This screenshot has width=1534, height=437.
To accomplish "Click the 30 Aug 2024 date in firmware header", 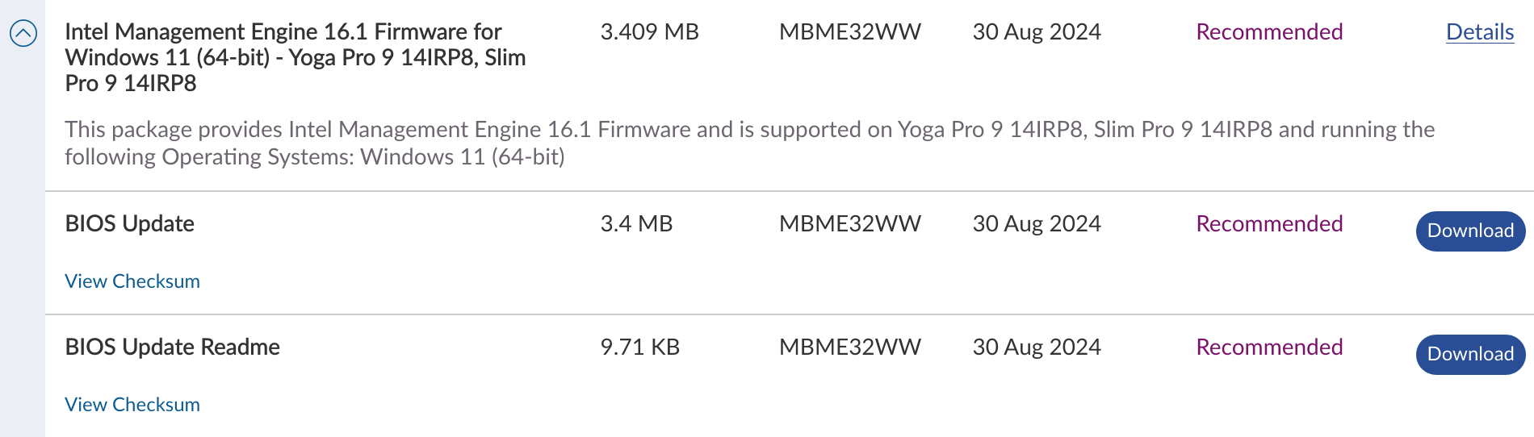I will (x=1036, y=32).
